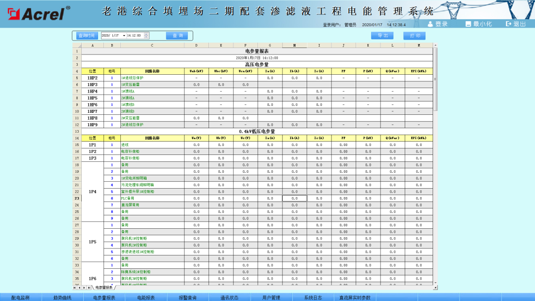
Task: Select the 电参量报表 sheet tab
Action: pyautogui.click(x=104, y=288)
